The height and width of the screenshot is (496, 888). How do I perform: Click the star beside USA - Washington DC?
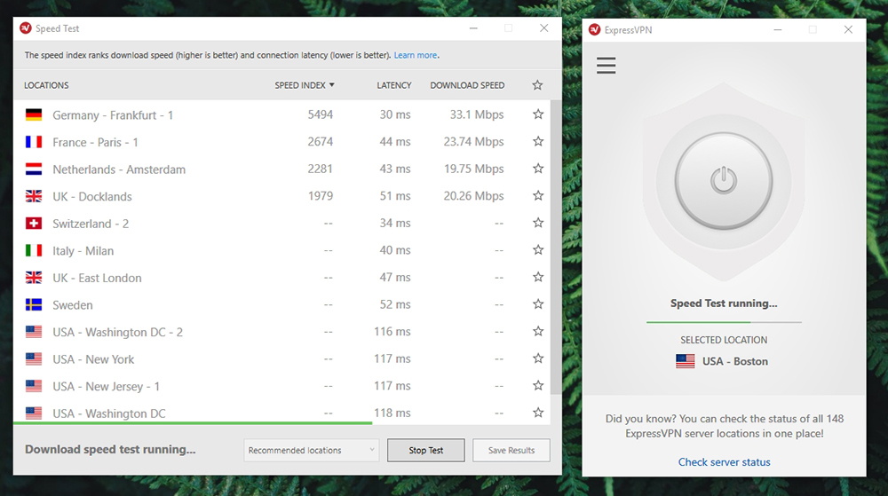[x=538, y=413]
